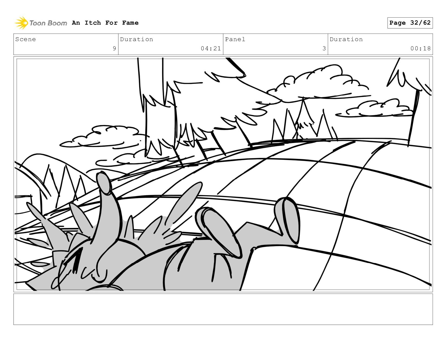
Task: Click the scene number '9'
Action: tap(114, 48)
